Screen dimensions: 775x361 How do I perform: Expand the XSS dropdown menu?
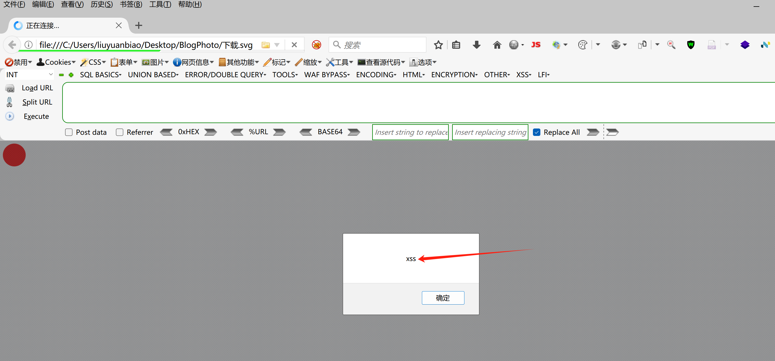coord(524,75)
